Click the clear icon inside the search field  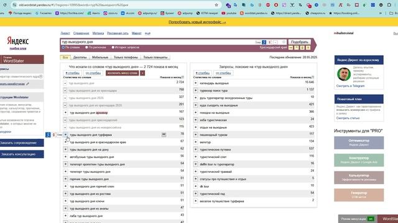point(284,42)
